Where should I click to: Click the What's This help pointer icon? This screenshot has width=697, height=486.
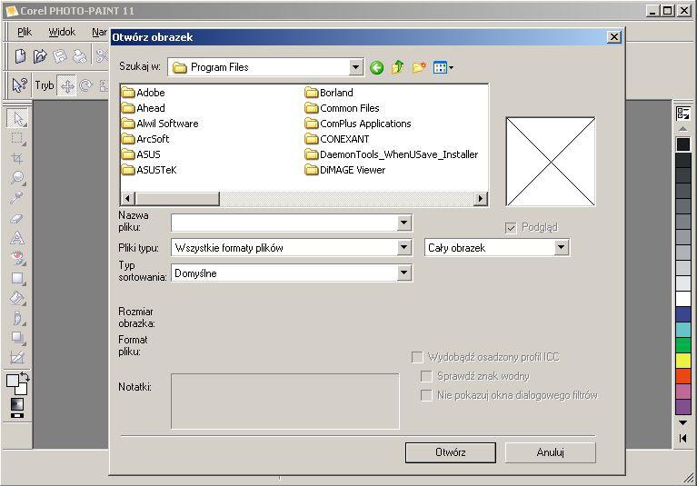coord(19,84)
